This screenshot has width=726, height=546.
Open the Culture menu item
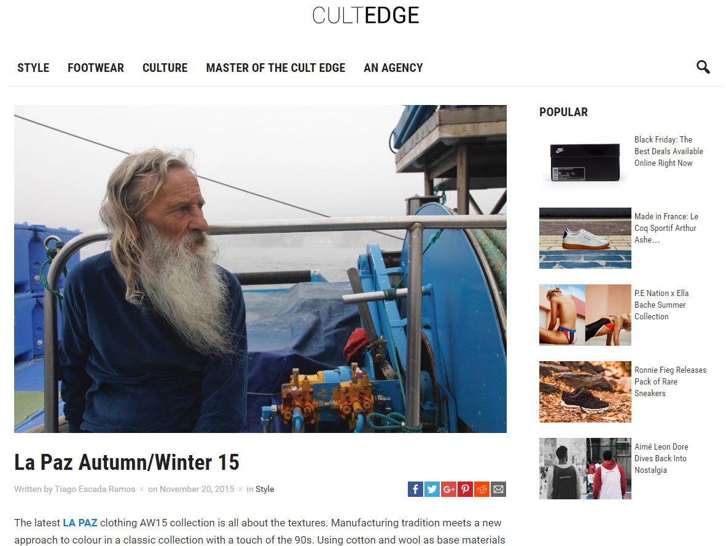coord(165,68)
